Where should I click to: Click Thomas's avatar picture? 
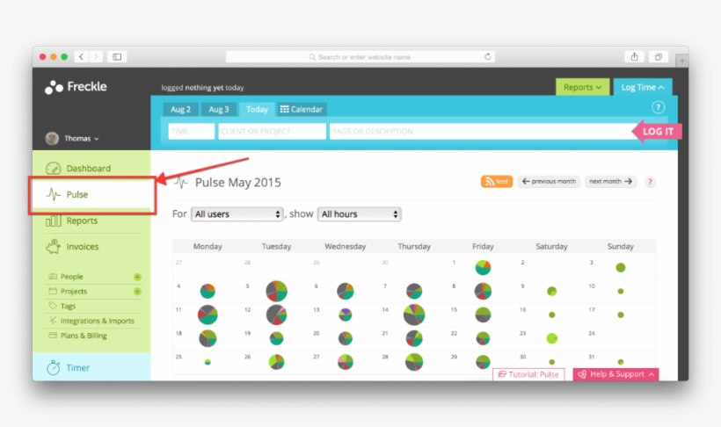tap(52, 138)
